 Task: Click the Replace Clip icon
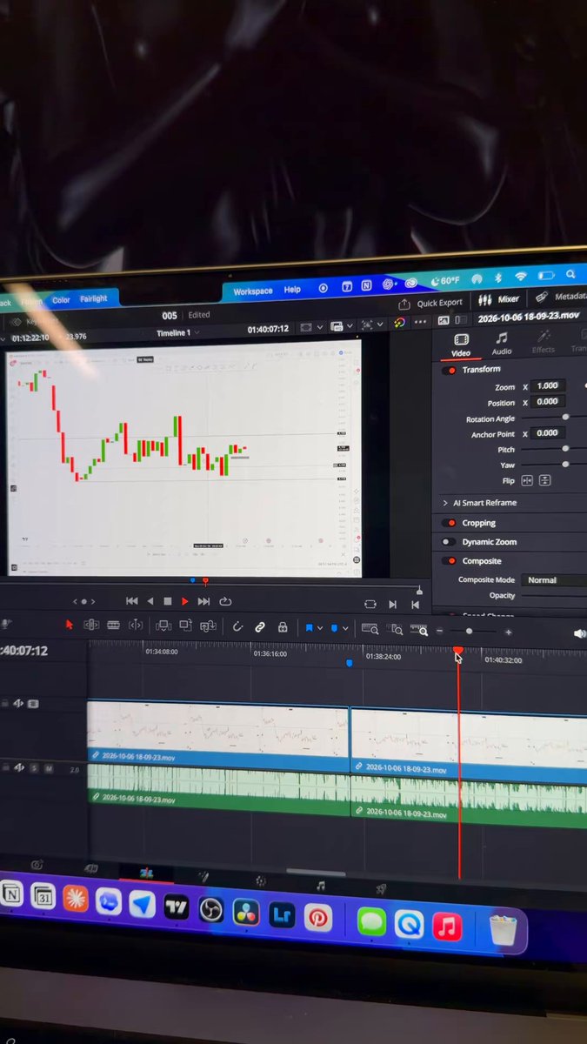click(208, 626)
